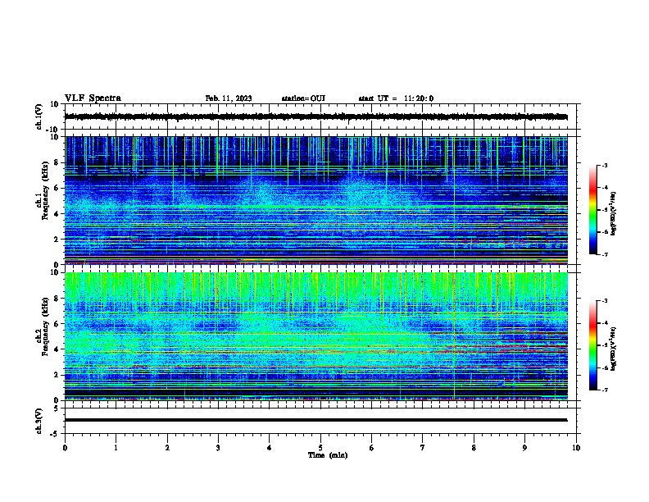The height and width of the screenshot is (502, 649).
Task: Select the date text "Feb. 11, 2023"
Action: click(x=229, y=98)
